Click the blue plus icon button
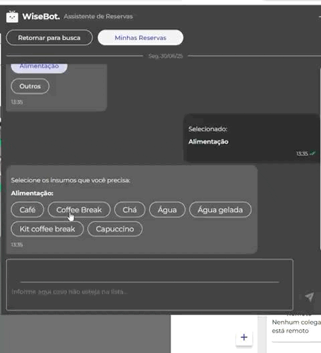Viewport: 321px width, 353px height. (x=244, y=337)
